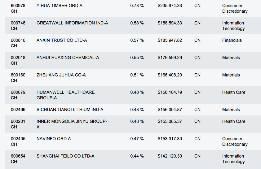Click SHANGHAI FEILO CO LTD-A name

pyautogui.click(x=65, y=156)
